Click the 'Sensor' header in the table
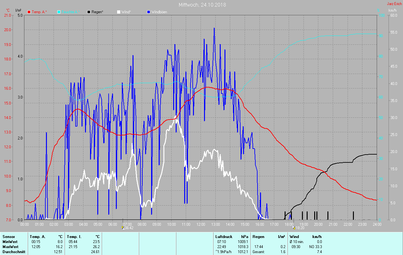This screenshot has height=255, width=403. pyautogui.click(x=9, y=237)
